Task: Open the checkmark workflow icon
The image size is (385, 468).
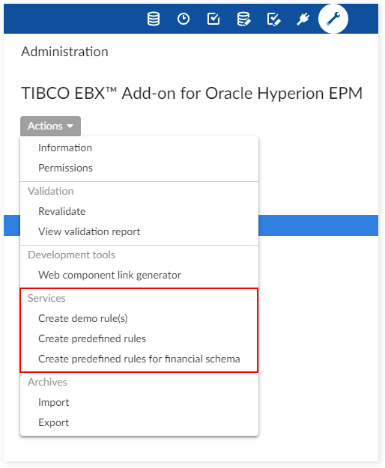Action: [213, 19]
